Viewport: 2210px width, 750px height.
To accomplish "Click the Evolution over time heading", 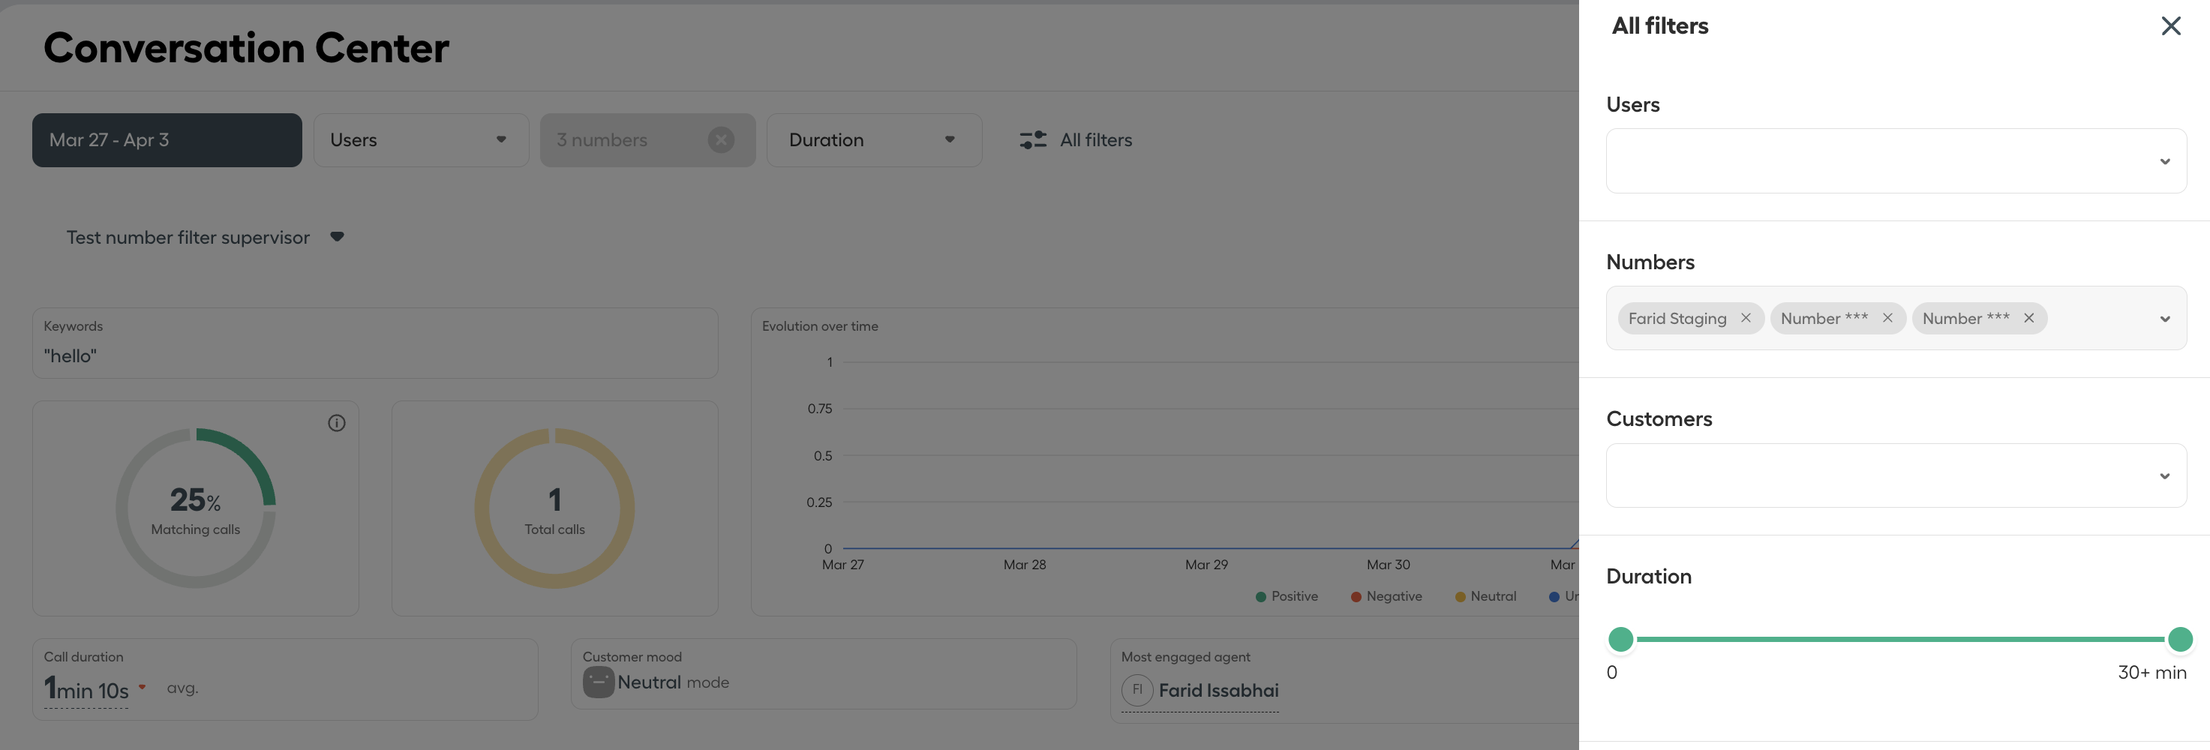I will click(x=819, y=326).
